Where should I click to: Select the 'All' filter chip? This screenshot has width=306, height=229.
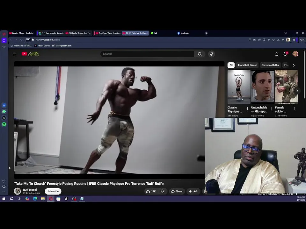click(231, 65)
